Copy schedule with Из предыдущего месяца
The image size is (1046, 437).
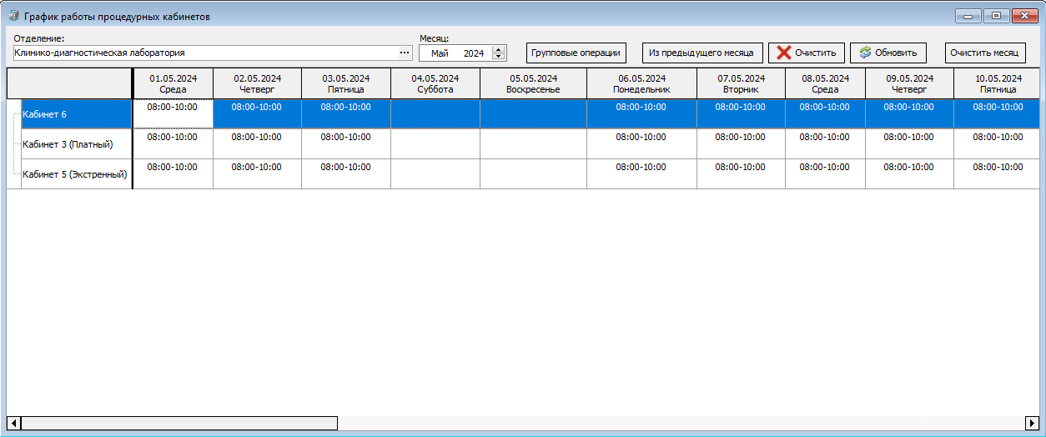click(x=702, y=53)
